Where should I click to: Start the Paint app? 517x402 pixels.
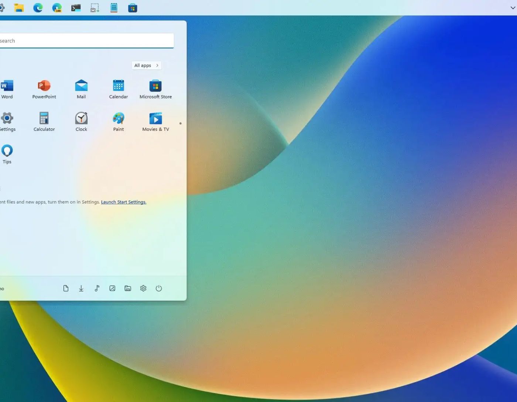click(119, 122)
